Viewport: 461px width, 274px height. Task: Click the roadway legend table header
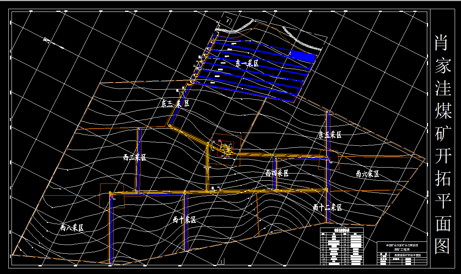341,230
